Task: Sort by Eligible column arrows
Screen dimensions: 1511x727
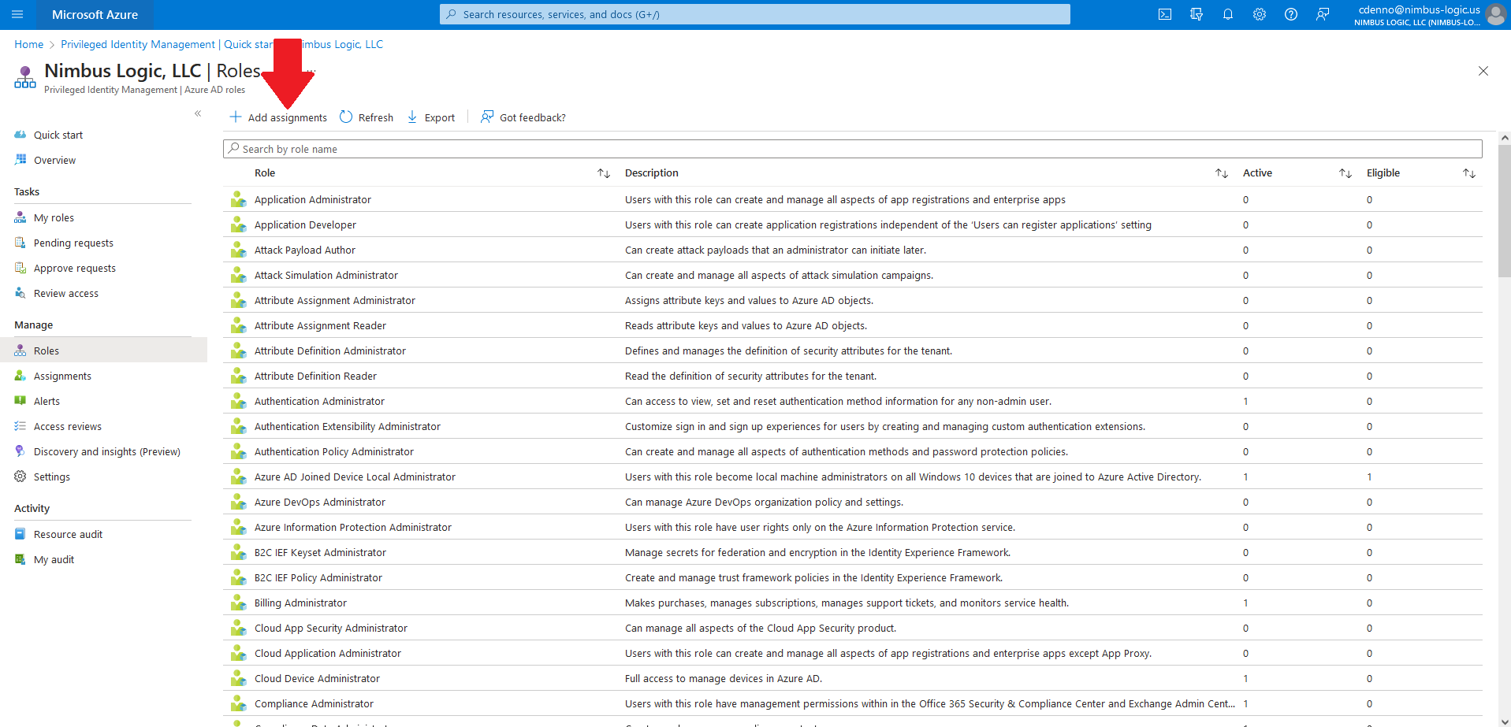Action: coord(1469,173)
